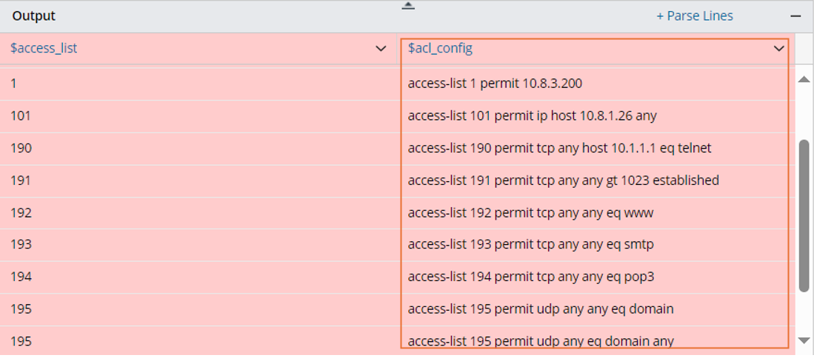Select the access-list 193 eq smtp cell
This screenshot has width=814, height=358.
coord(530,244)
